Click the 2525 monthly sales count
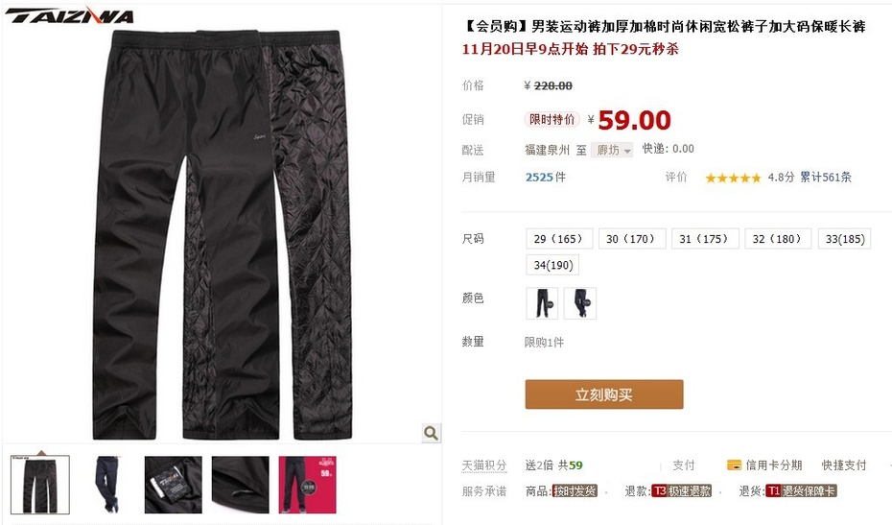Viewport: 892px width, 525px height. [x=539, y=178]
